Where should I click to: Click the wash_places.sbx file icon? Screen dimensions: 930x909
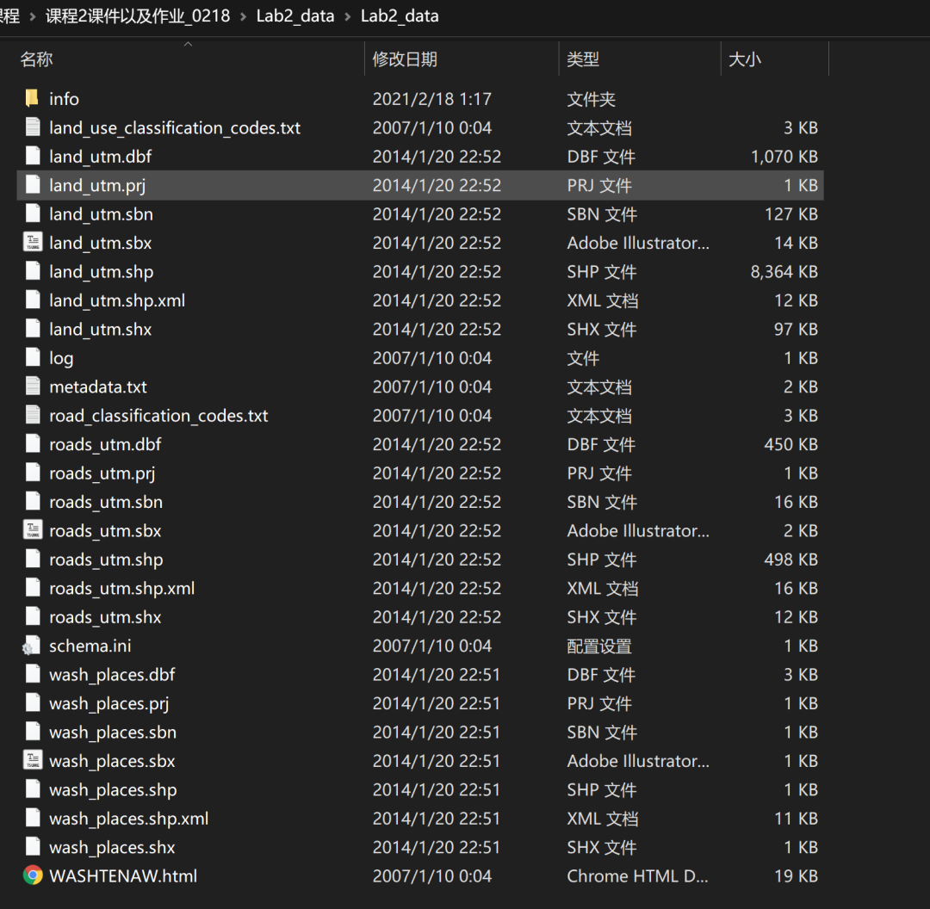tap(33, 761)
